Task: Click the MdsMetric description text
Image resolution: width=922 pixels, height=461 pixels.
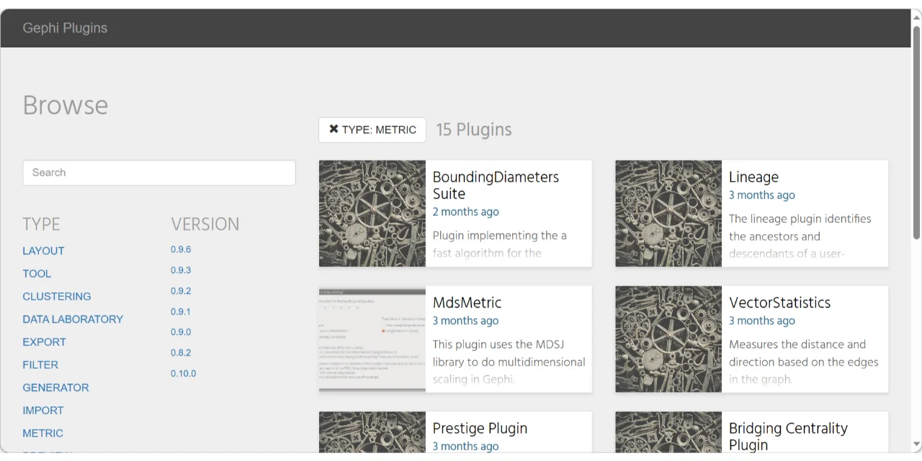Action: (x=509, y=362)
